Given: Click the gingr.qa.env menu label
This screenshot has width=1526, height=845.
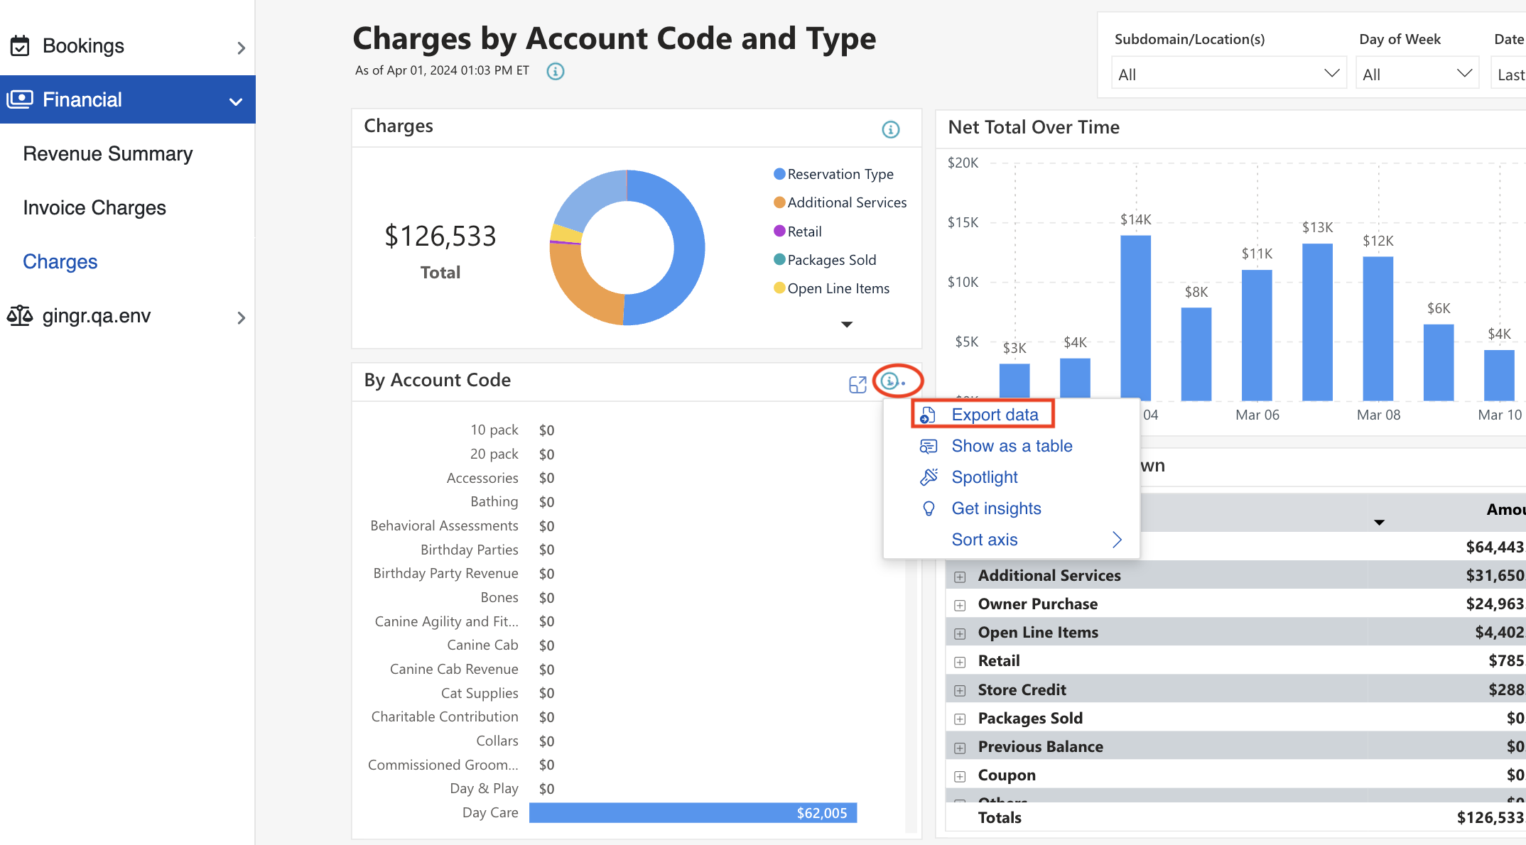Looking at the screenshot, I should [97, 315].
